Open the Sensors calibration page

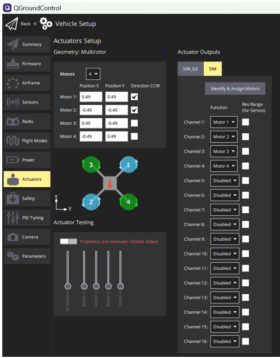[27, 102]
